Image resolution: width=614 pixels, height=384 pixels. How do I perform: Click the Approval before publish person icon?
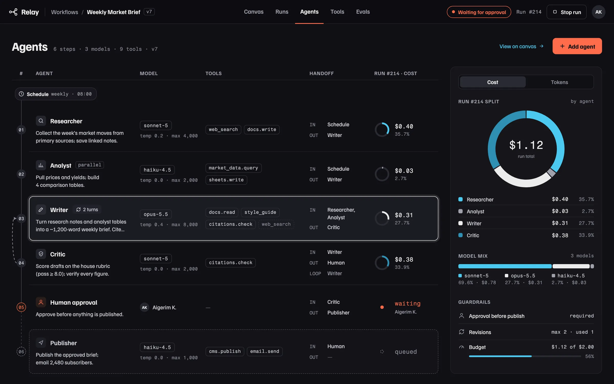pyautogui.click(x=462, y=316)
